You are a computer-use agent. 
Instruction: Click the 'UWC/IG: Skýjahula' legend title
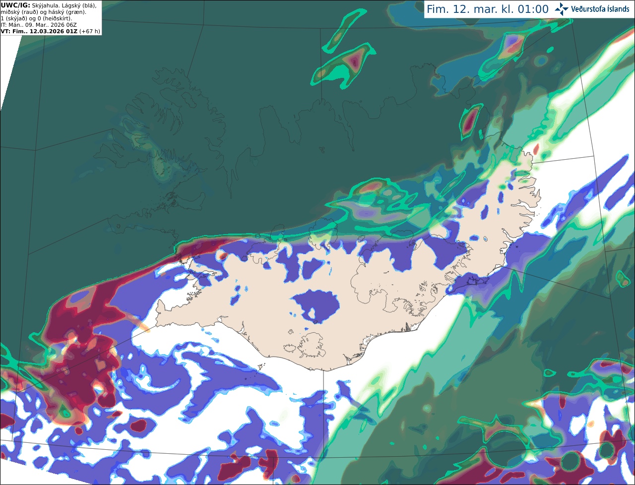pyautogui.click(x=30, y=5)
